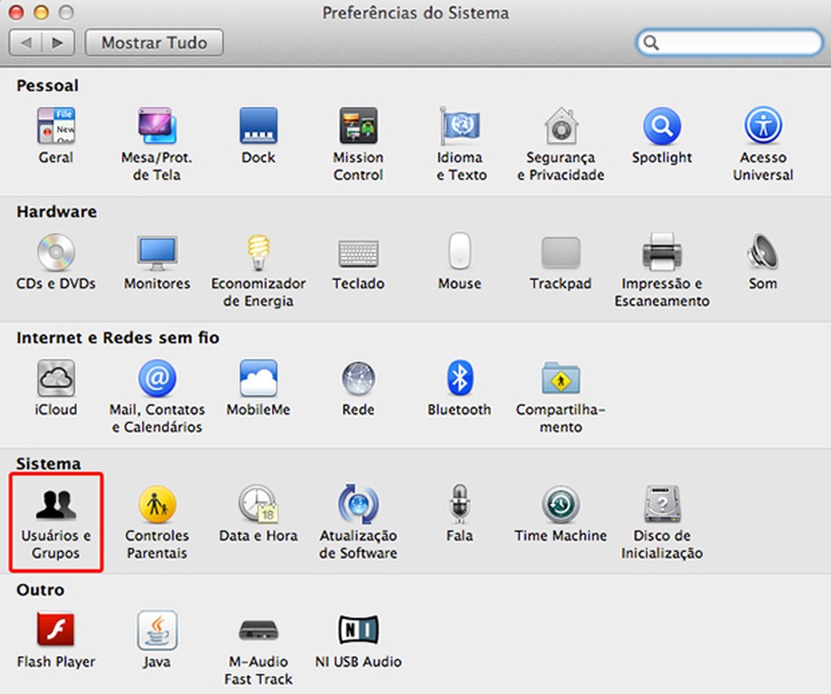Open Mission Control settings
This screenshot has width=831, height=694.
click(358, 127)
